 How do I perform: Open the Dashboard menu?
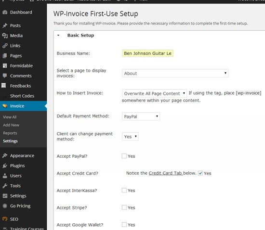(21, 12)
